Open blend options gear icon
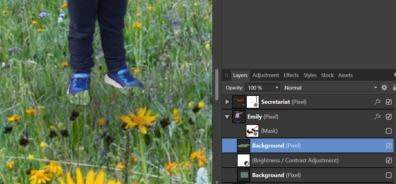396x184 pixels. click(384, 88)
